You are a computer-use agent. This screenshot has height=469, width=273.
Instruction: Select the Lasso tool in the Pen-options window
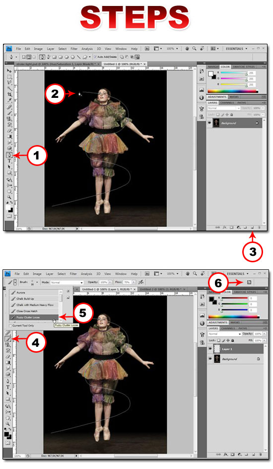point(9,81)
